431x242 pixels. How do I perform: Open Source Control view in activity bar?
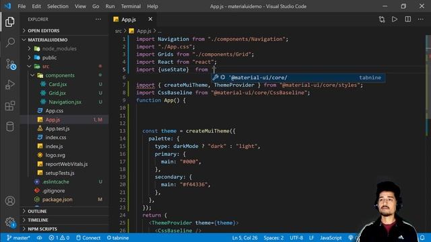click(x=11, y=65)
